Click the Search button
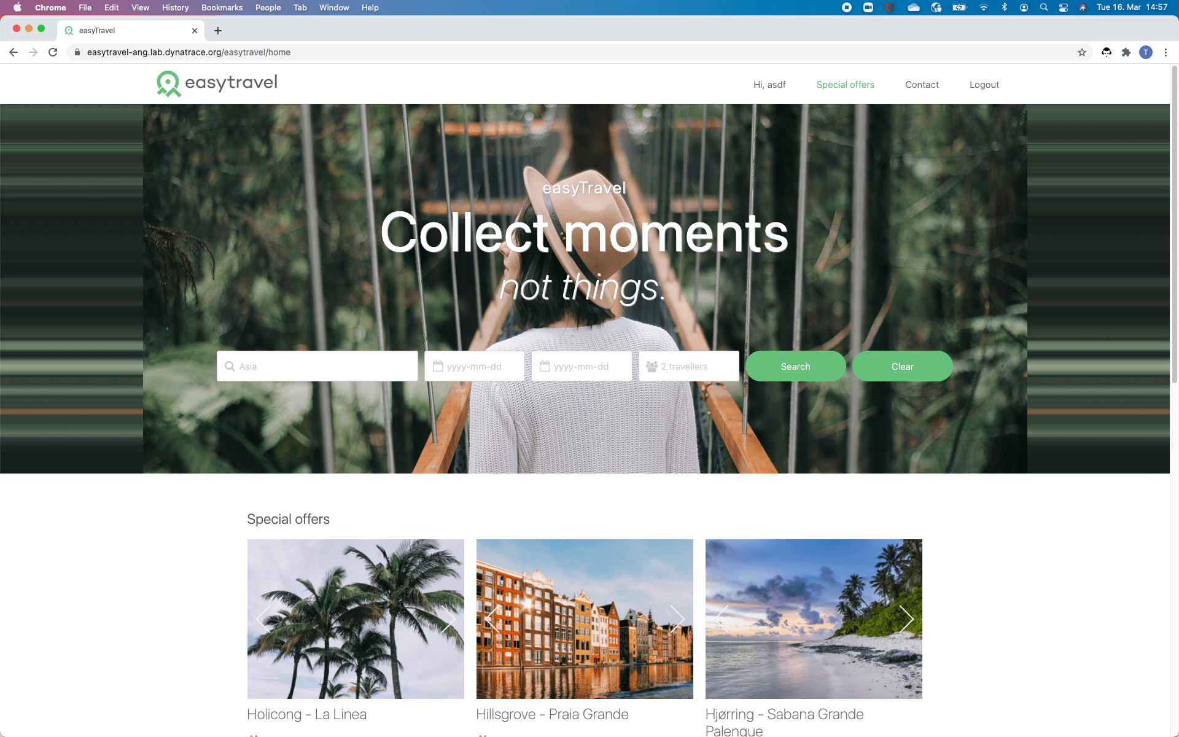The height and width of the screenshot is (737, 1179). [x=795, y=366]
